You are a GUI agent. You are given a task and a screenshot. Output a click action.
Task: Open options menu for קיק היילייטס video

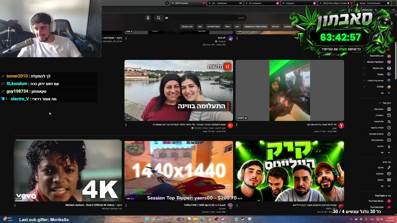(237, 205)
